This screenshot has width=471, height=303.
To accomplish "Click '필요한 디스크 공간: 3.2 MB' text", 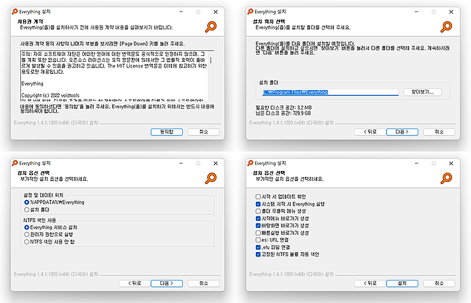I will (284, 108).
